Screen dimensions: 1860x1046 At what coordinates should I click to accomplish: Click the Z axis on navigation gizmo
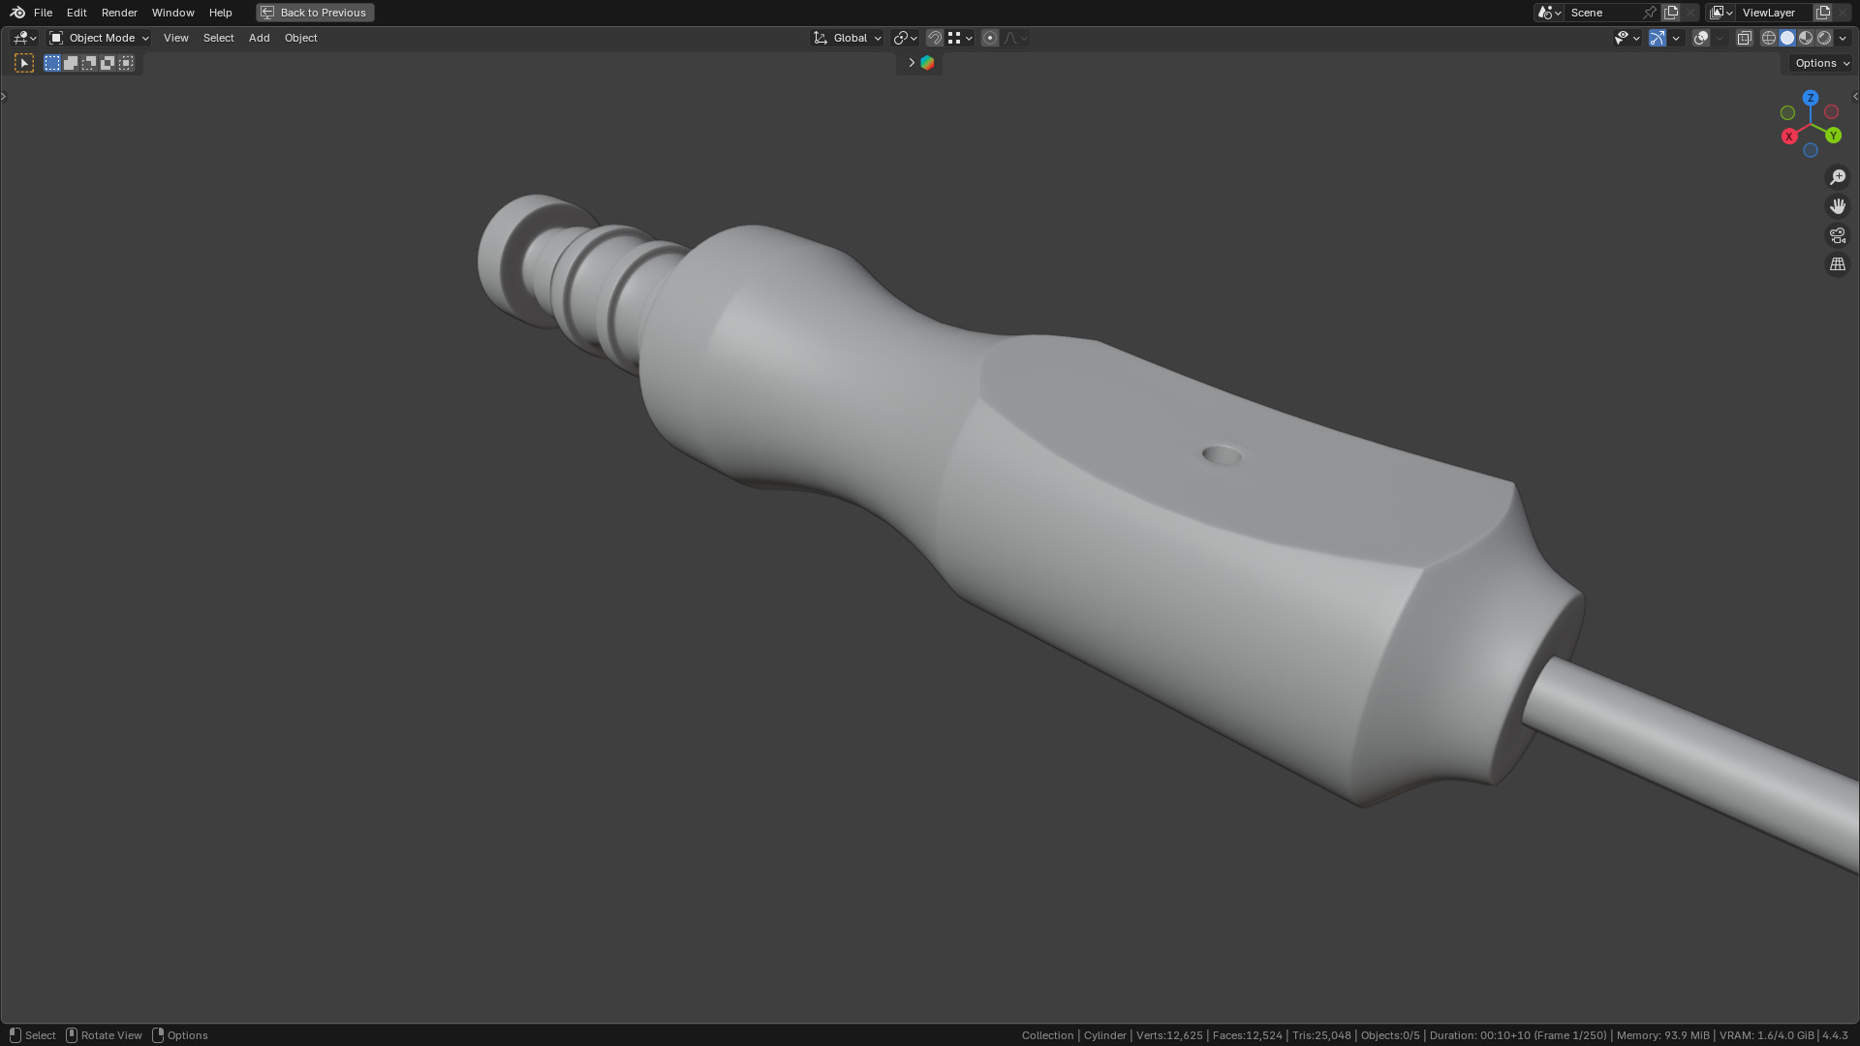(x=1811, y=98)
